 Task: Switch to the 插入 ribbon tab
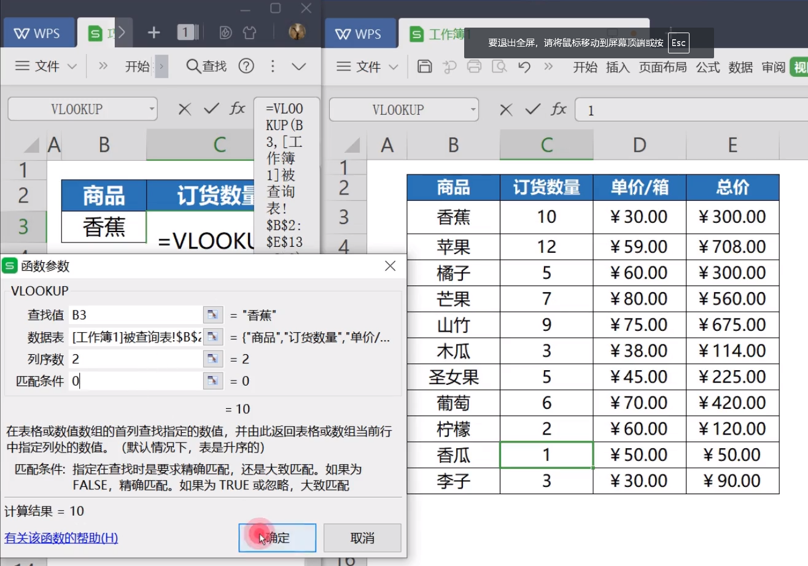point(618,68)
